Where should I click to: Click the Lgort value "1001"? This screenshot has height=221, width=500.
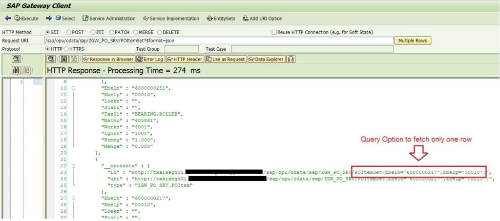click(140, 133)
